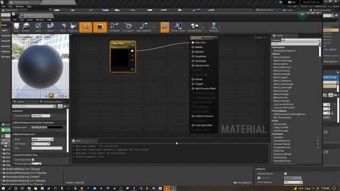Toggle the Connectors toolbar button
Viewport: 340px width, 191px height.
click(x=86, y=27)
